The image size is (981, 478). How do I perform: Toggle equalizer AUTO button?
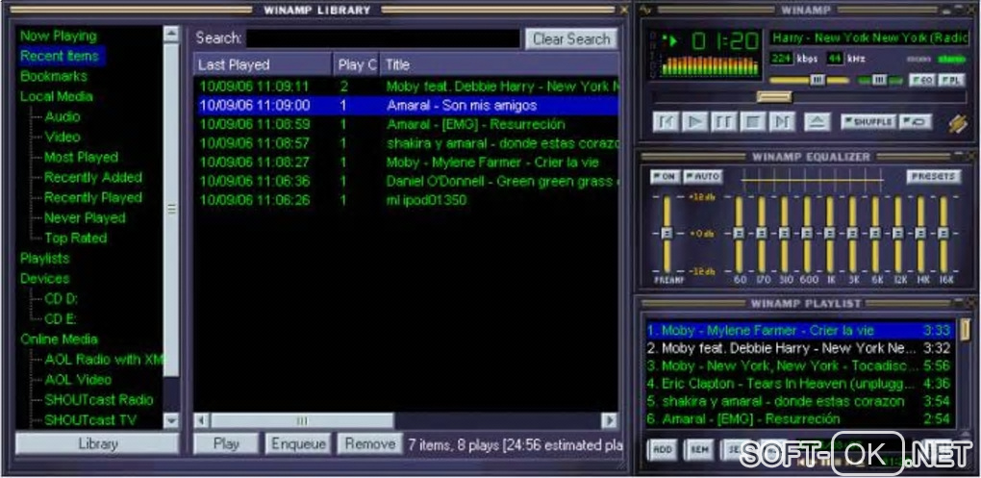703,177
